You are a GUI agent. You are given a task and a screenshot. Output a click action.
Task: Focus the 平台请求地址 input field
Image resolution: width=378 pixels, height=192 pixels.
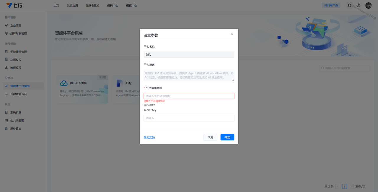[x=189, y=96]
